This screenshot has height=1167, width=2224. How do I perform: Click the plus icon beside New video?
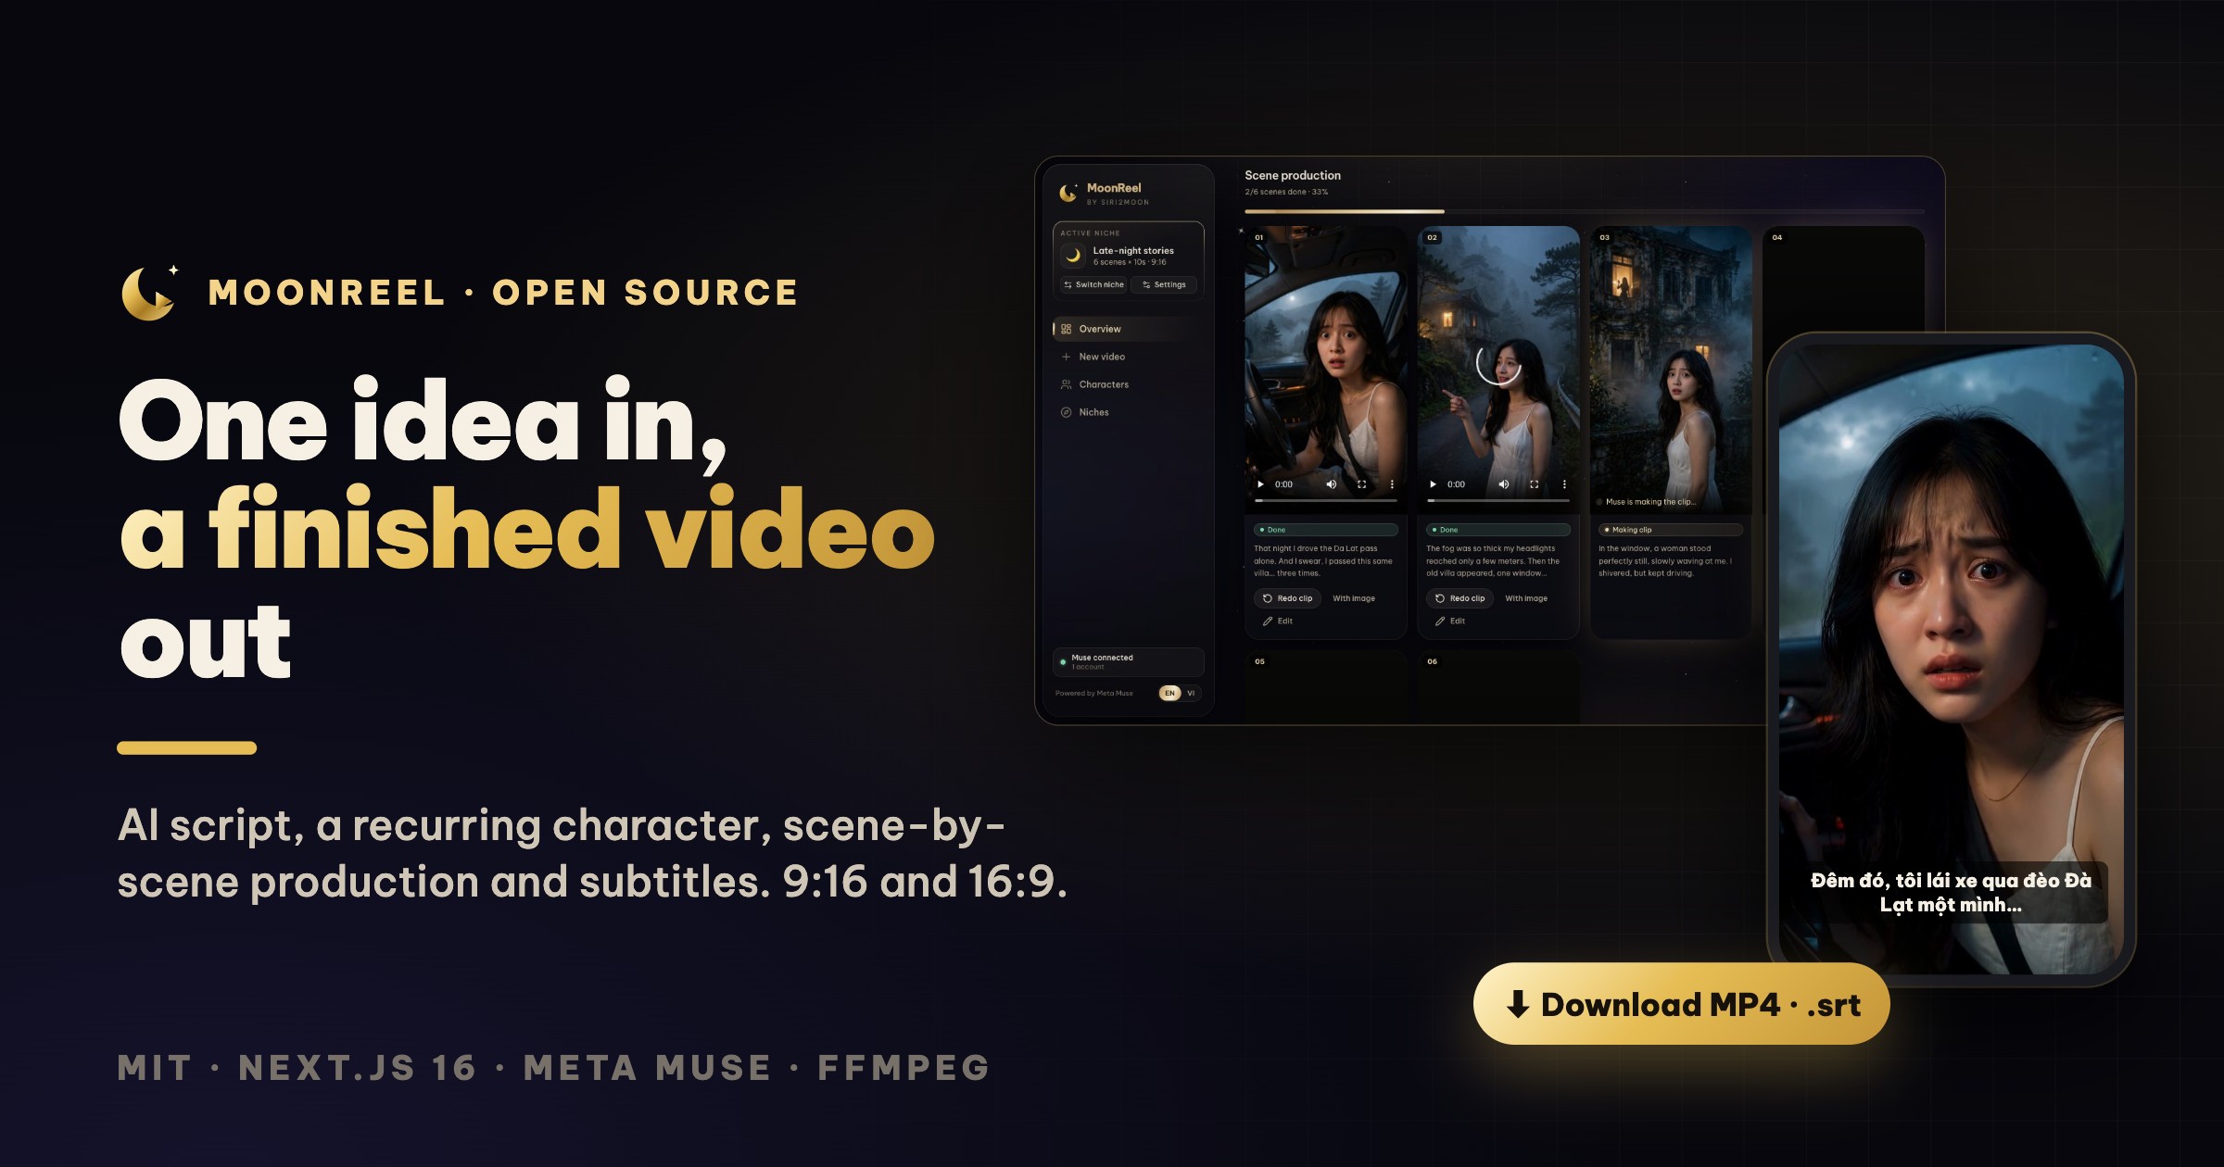click(x=1066, y=357)
